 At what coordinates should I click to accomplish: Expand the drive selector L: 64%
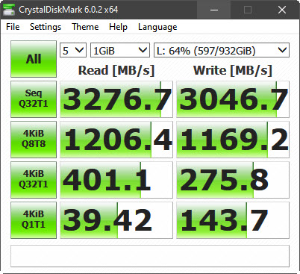pyautogui.click(x=222, y=50)
